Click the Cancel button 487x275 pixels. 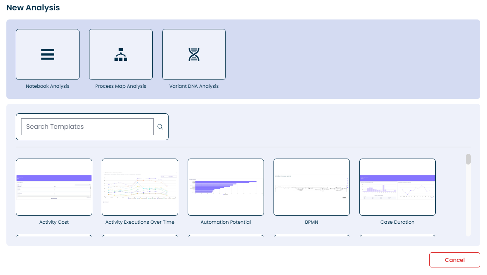pos(455,260)
